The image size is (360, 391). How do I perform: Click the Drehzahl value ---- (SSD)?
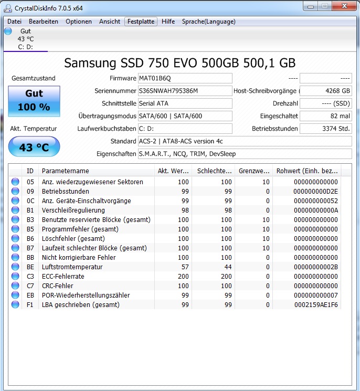click(325, 103)
